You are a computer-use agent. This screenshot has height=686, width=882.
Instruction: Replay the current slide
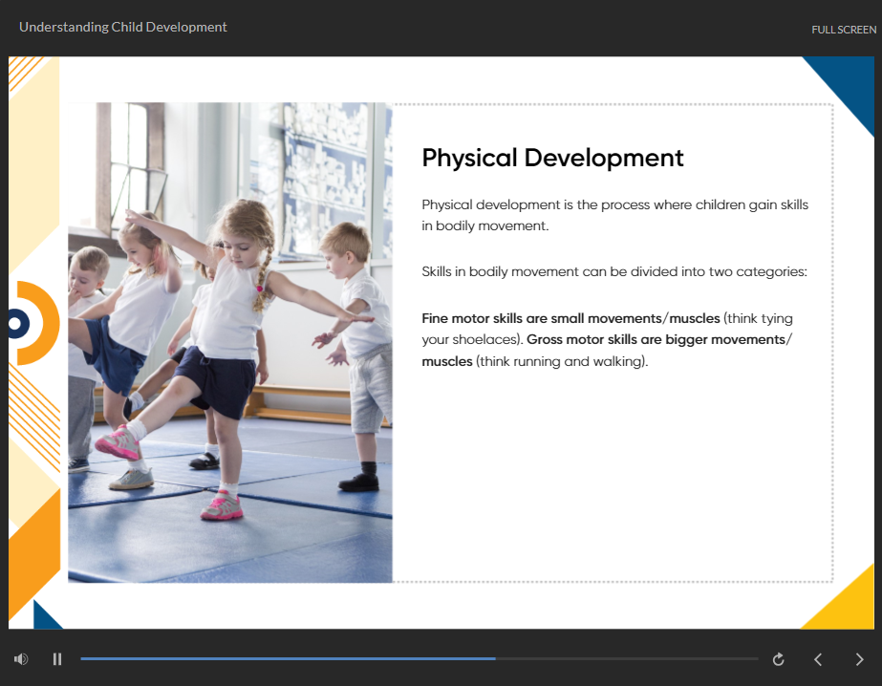pos(778,659)
